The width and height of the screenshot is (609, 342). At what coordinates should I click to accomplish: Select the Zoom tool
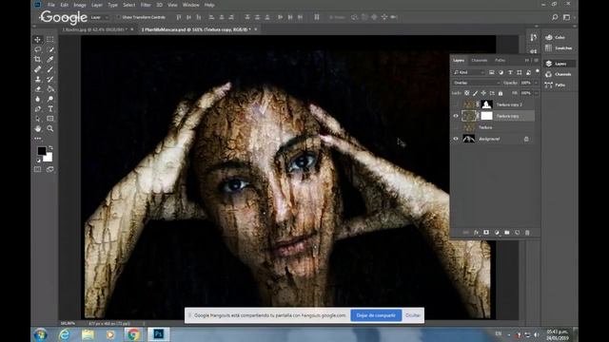[50, 128]
